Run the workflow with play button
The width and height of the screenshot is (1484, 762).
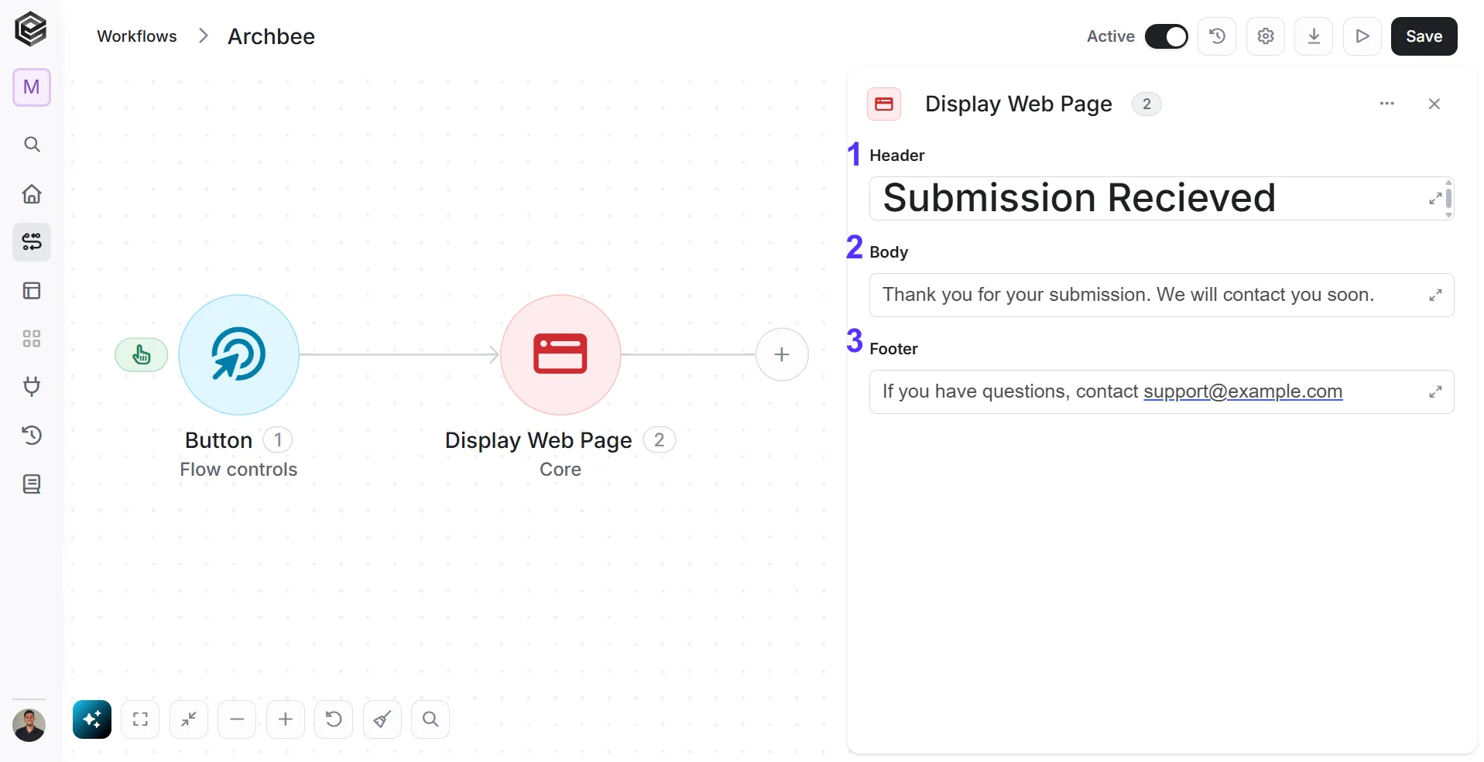(x=1362, y=36)
